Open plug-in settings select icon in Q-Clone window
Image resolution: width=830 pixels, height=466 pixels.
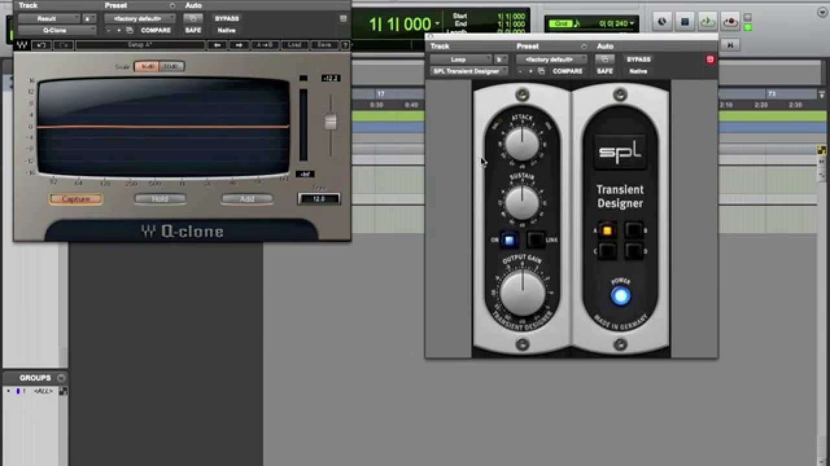point(130,30)
